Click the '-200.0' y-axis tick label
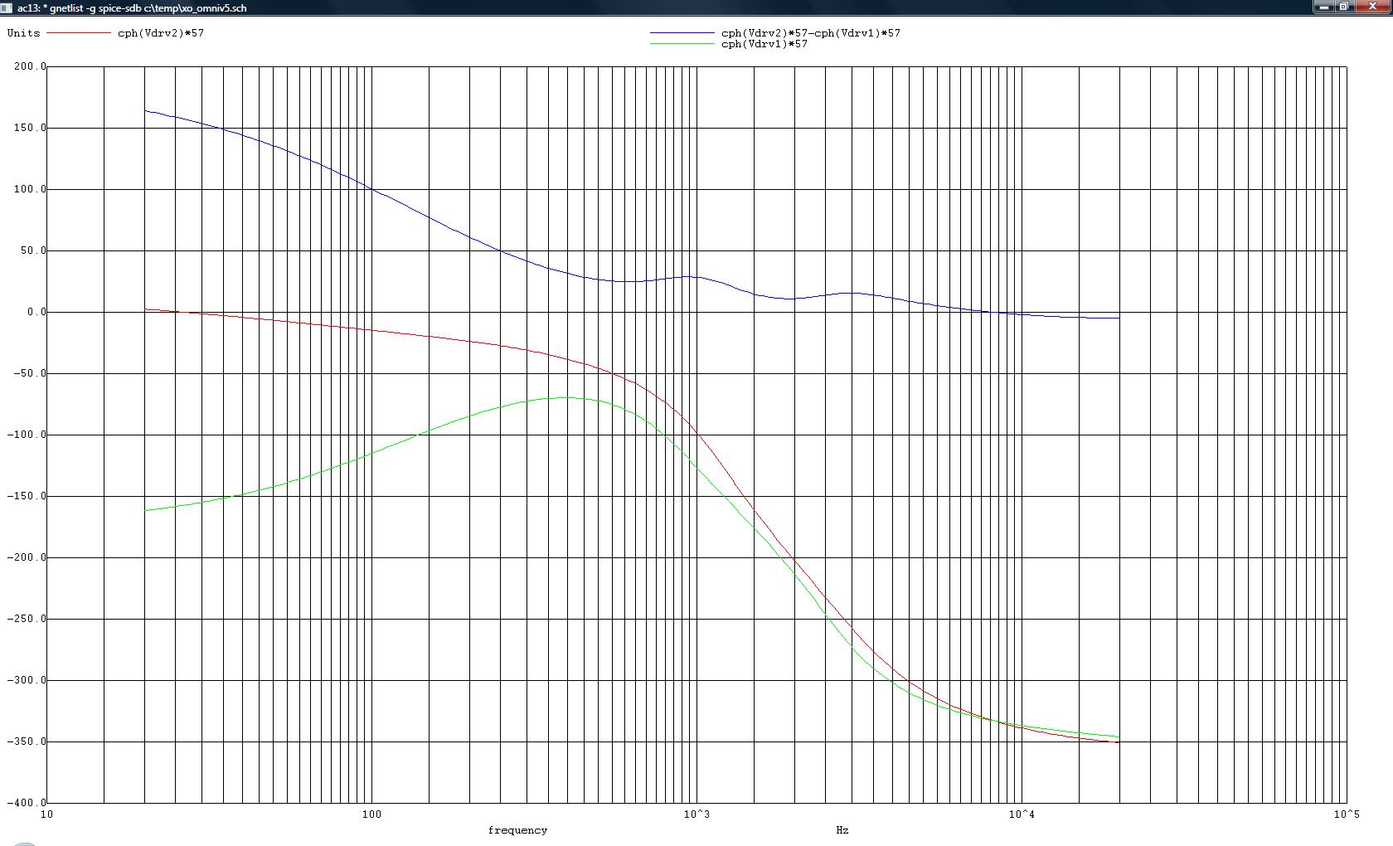 pyautogui.click(x=27, y=557)
